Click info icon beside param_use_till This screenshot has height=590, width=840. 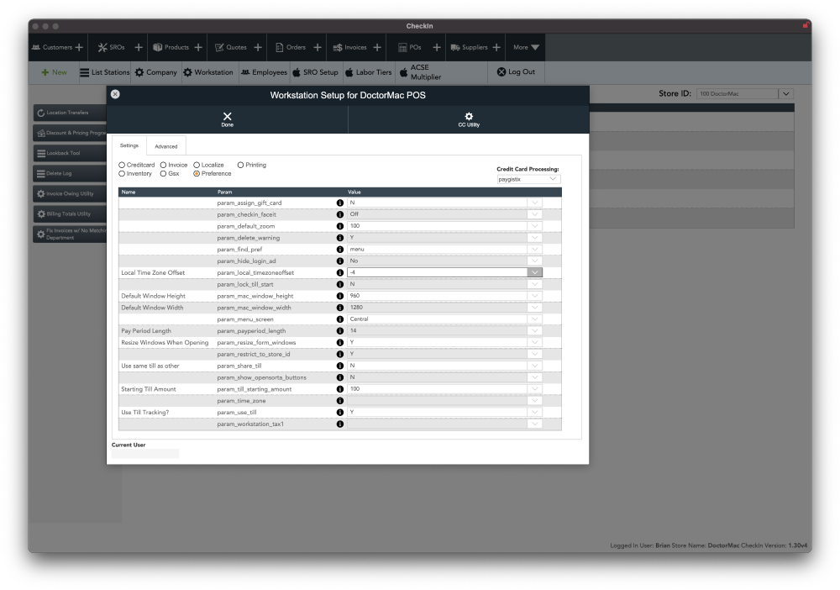(340, 412)
